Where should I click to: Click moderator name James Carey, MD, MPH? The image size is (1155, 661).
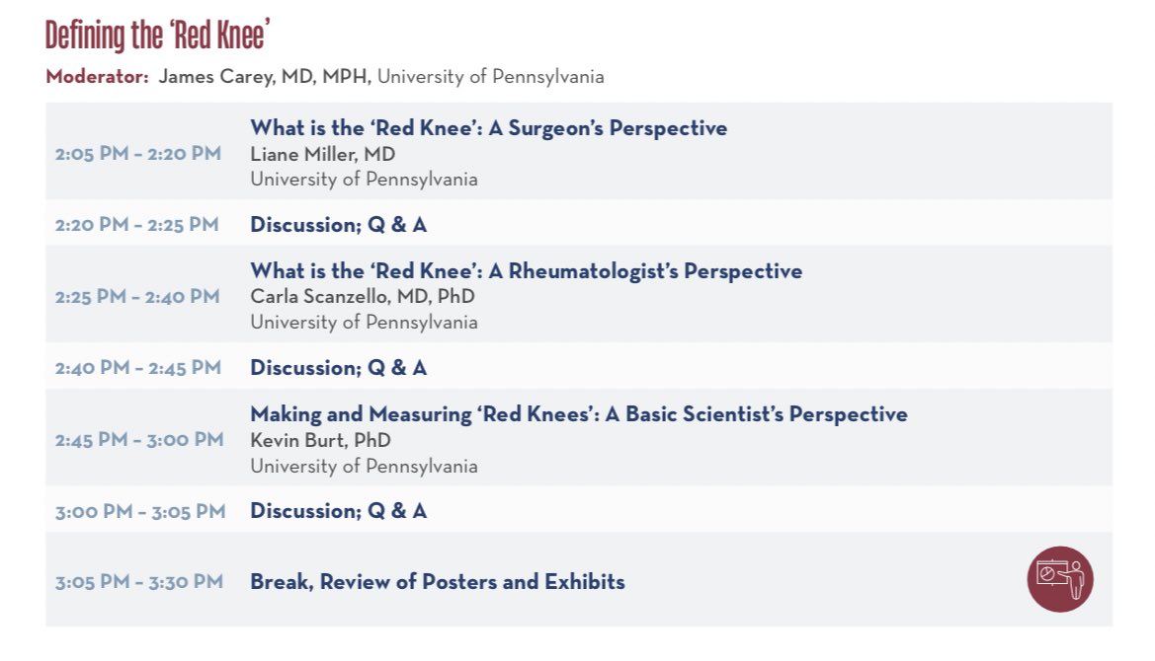point(265,77)
